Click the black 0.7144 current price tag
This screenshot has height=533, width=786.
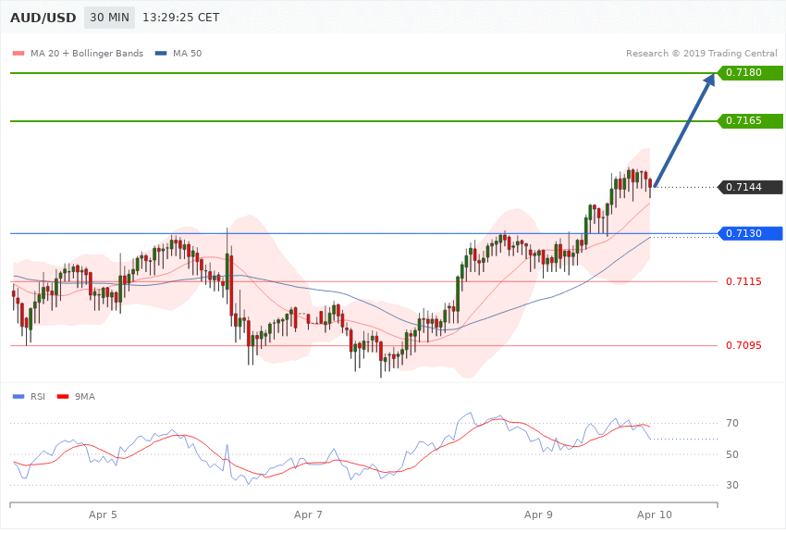click(x=751, y=187)
